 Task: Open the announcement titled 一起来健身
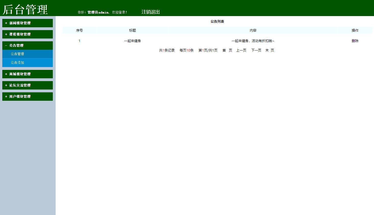click(132, 41)
